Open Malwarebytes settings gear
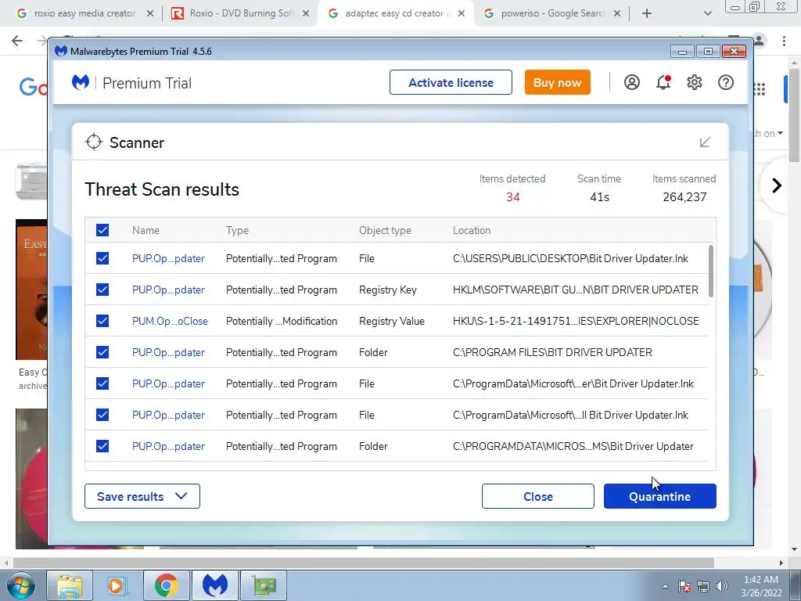The width and height of the screenshot is (801, 601). tap(695, 82)
